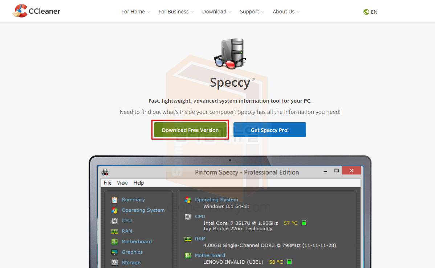The image size is (435, 268).
Task: Expand the About Us chevron arrow
Action: pyautogui.click(x=298, y=12)
